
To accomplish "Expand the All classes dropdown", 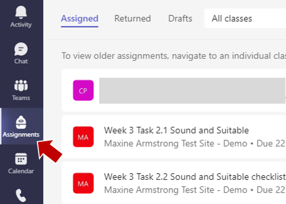I will click(x=245, y=18).
